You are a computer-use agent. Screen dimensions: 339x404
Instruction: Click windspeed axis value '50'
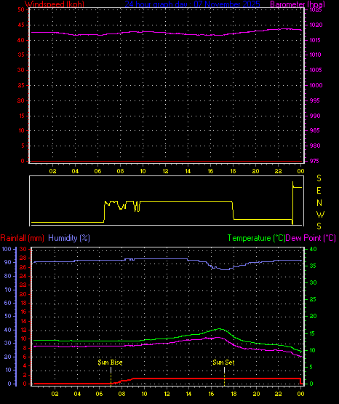coord(21,9)
